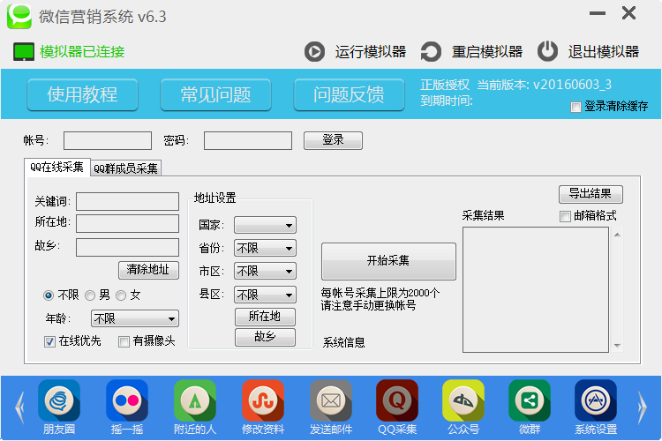Open the 摇一摇 shake feature icon

click(x=126, y=401)
